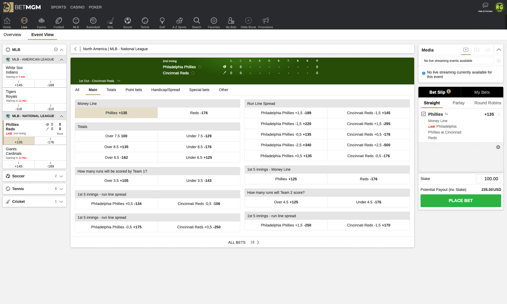This screenshot has height=304, width=507.
Task: Select Over 7.5 100 totals odds
Action: tap(116, 136)
